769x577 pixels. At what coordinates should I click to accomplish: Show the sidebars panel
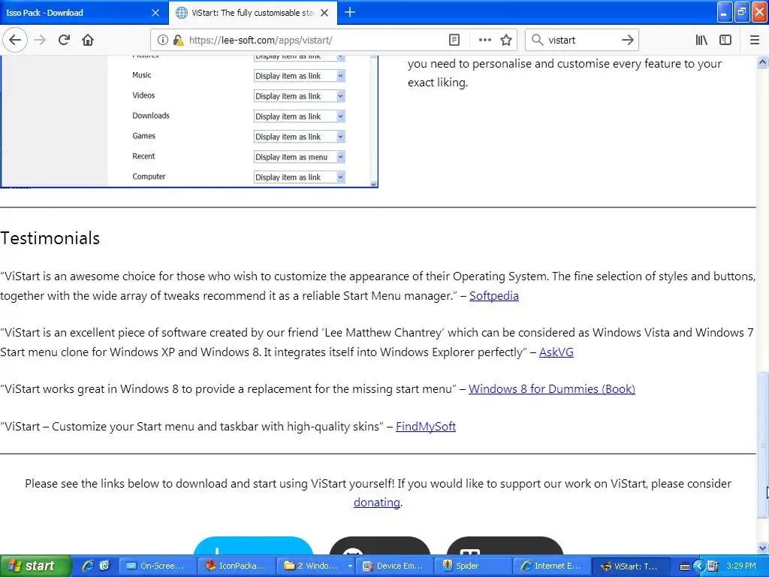point(725,41)
